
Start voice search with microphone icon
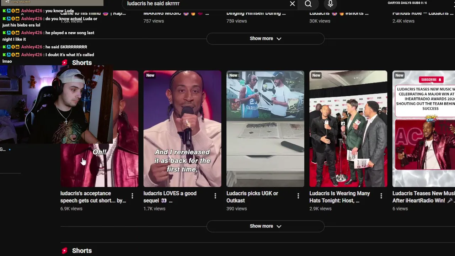[330, 4]
